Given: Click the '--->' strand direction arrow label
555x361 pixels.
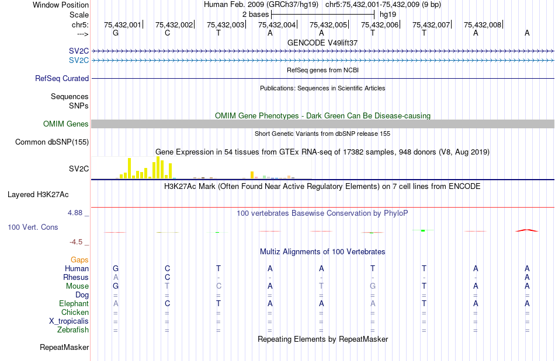Looking at the screenshot, I should click(83, 34).
